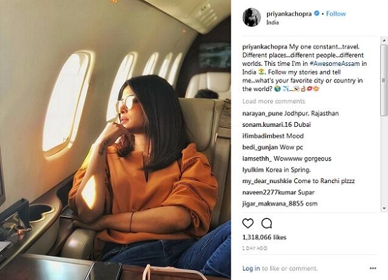Open priyankachopra username in header
The height and width of the screenshot is (280, 388).
click(289, 13)
